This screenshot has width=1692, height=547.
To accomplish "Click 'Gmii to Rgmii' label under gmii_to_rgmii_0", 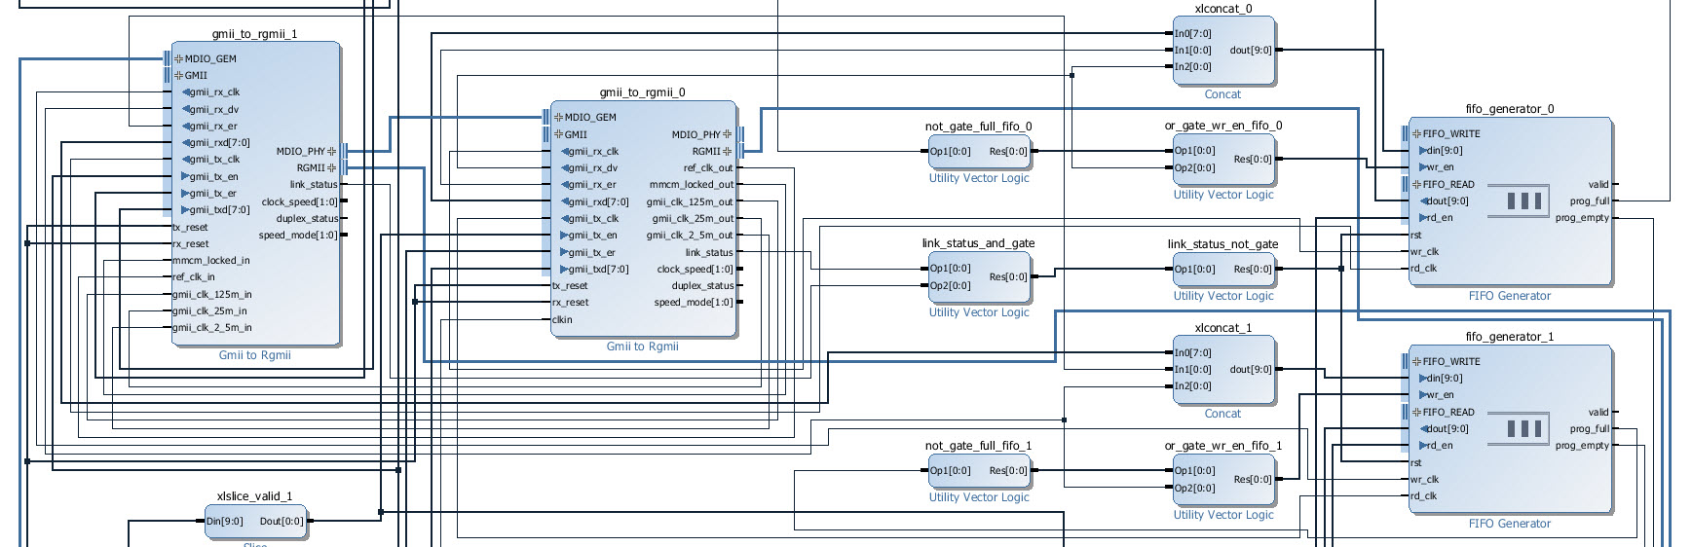I will coord(643,346).
